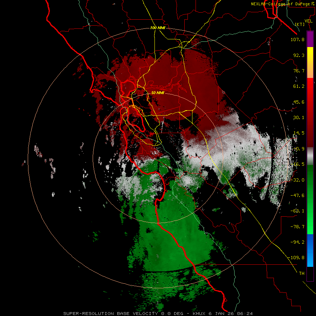316x316 pixels.
Task: Click the '[KT]' units label
Action: 300,24
